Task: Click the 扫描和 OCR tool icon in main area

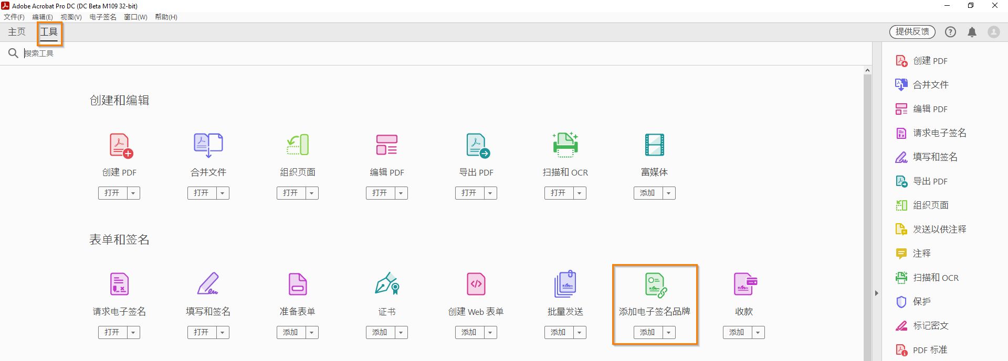Action: (565, 145)
